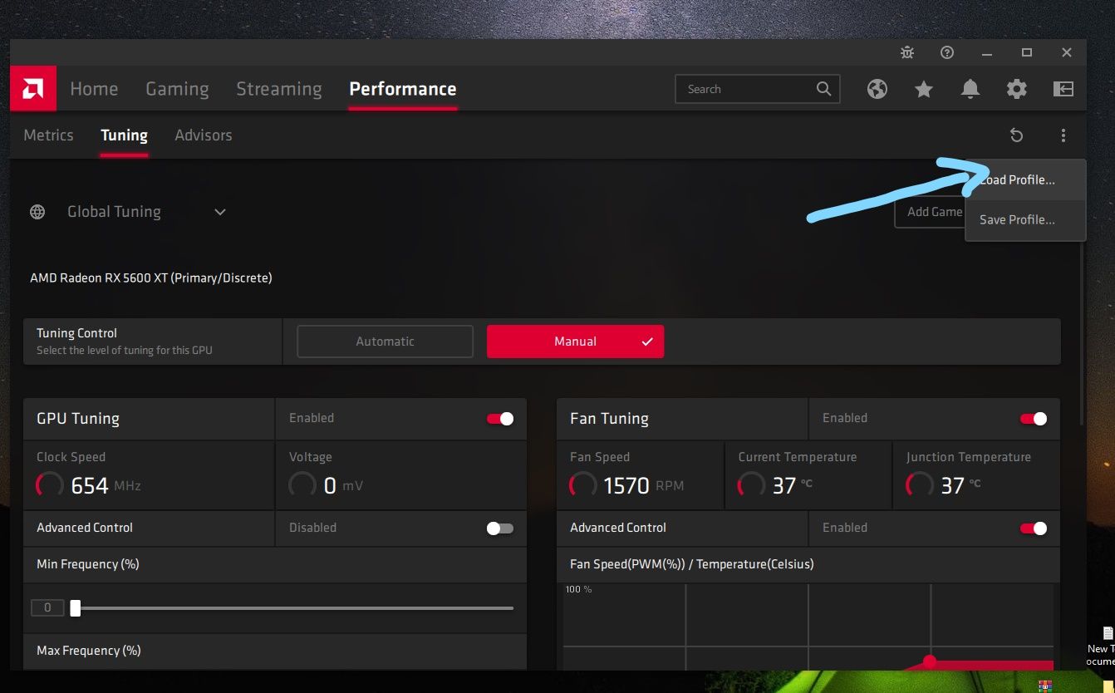
Task: Choose Load Profile from the menu
Action: 1025,180
